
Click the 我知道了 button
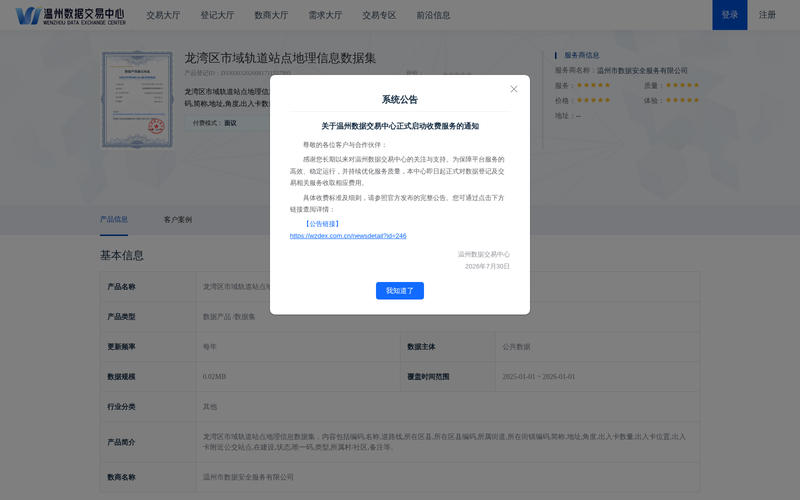point(400,290)
